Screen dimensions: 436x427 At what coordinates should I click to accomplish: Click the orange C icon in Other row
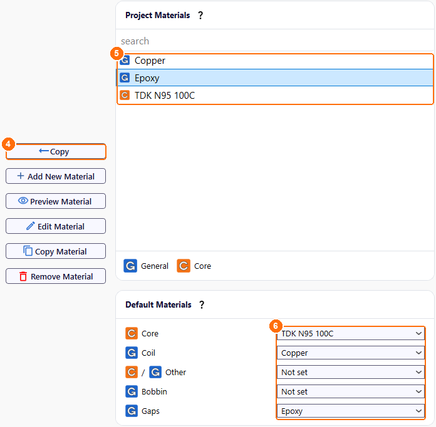tap(132, 372)
